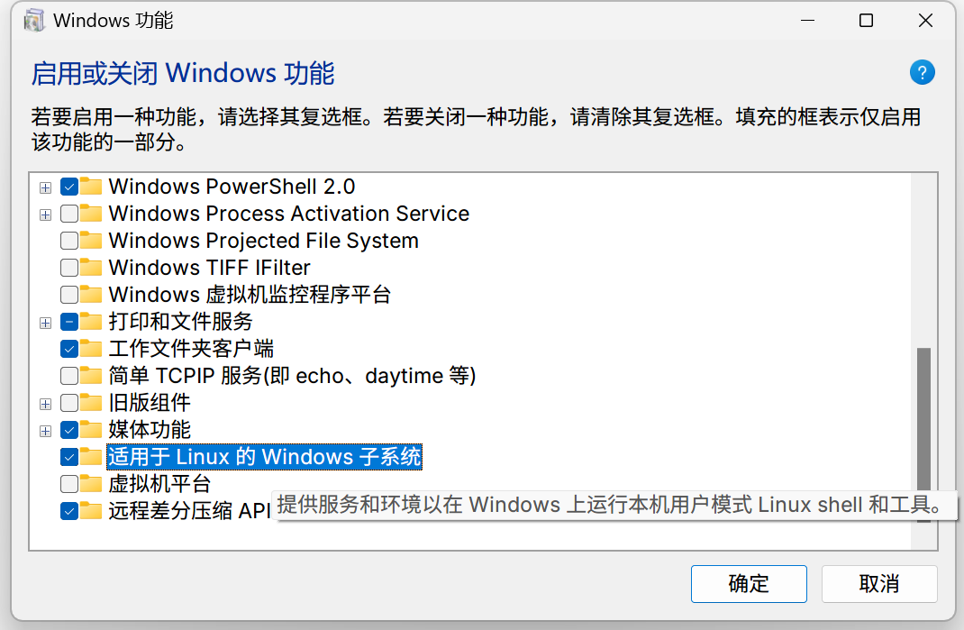Select the 简单 TCPIP 服务 item
Image resolution: width=964 pixels, height=630 pixels.
(x=291, y=376)
